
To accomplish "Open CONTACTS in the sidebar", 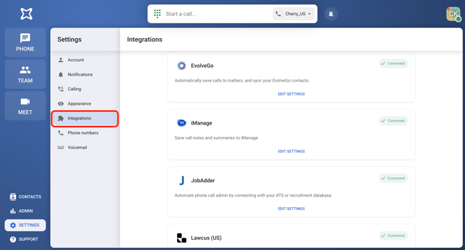I will pos(26,197).
